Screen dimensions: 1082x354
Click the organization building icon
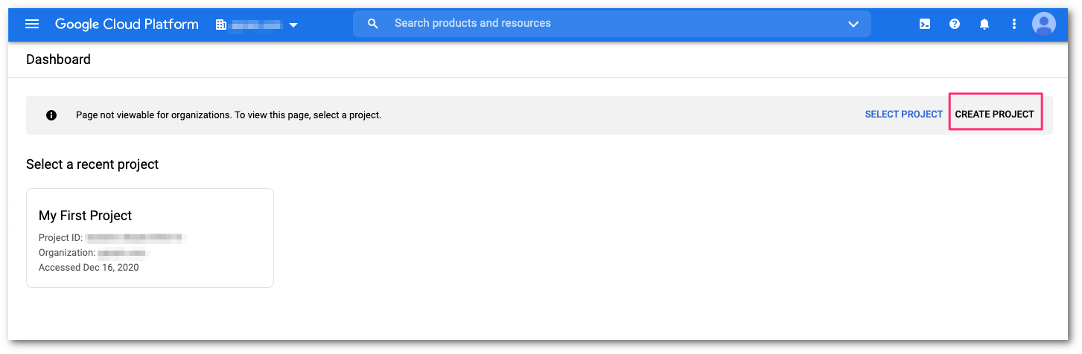coord(220,25)
